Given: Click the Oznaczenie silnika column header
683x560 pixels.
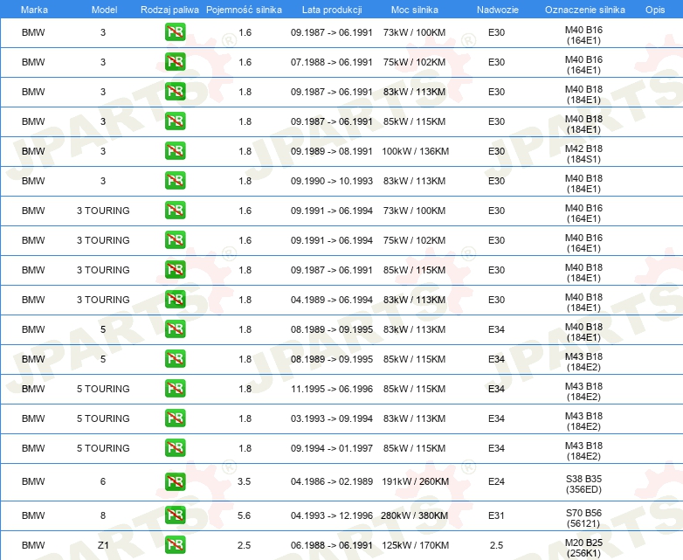Looking at the screenshot, I should pyautogui.click(x=584, y=10).
